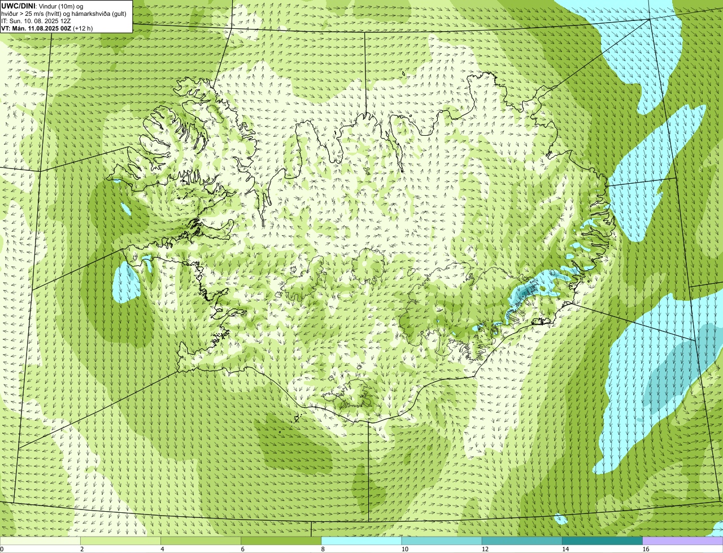Click the line 'hviður > 25 m/s (hvítt) og hámarkshviða (gult)'

64,13
